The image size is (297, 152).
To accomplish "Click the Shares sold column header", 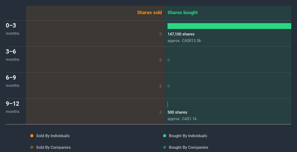I will (x=149, y=13).
